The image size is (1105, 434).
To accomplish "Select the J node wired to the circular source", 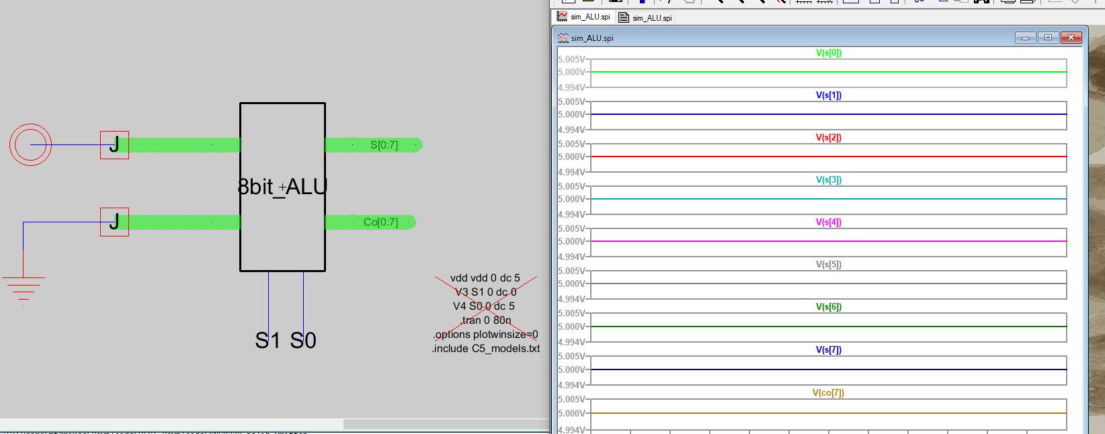I will tap(114, 144).
